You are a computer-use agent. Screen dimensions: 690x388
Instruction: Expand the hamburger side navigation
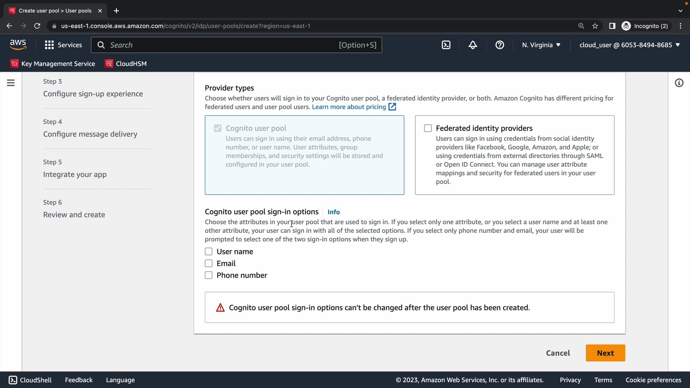(x=11, y=83)
